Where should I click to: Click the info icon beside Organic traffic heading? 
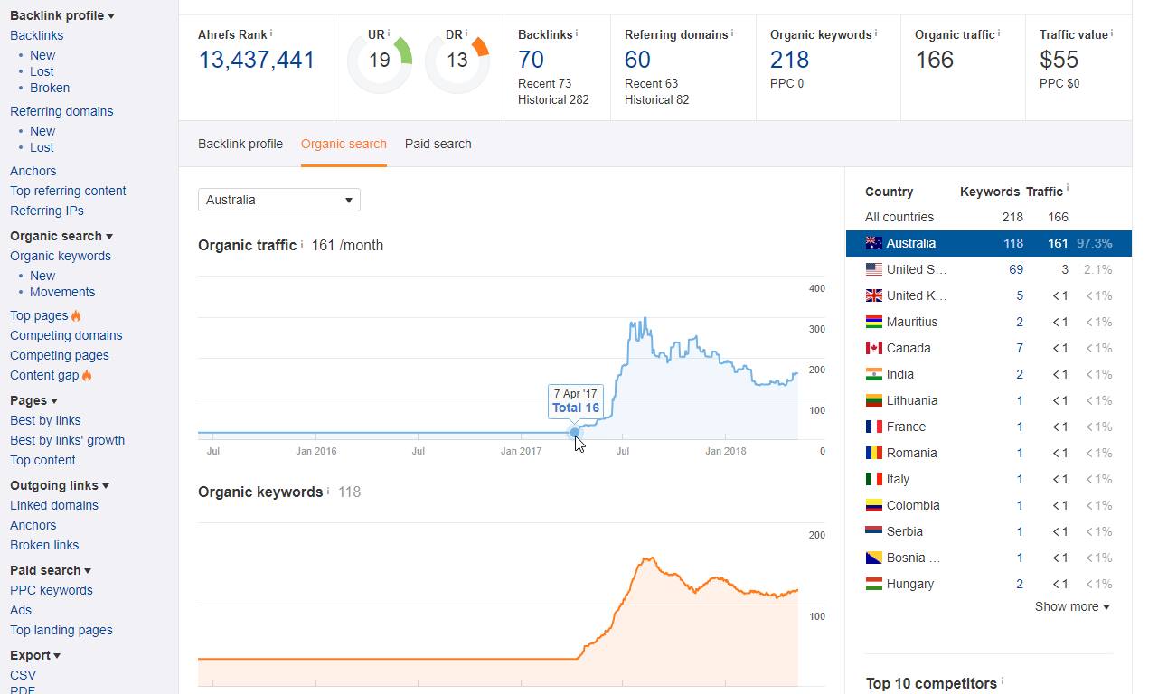[302, 245]
